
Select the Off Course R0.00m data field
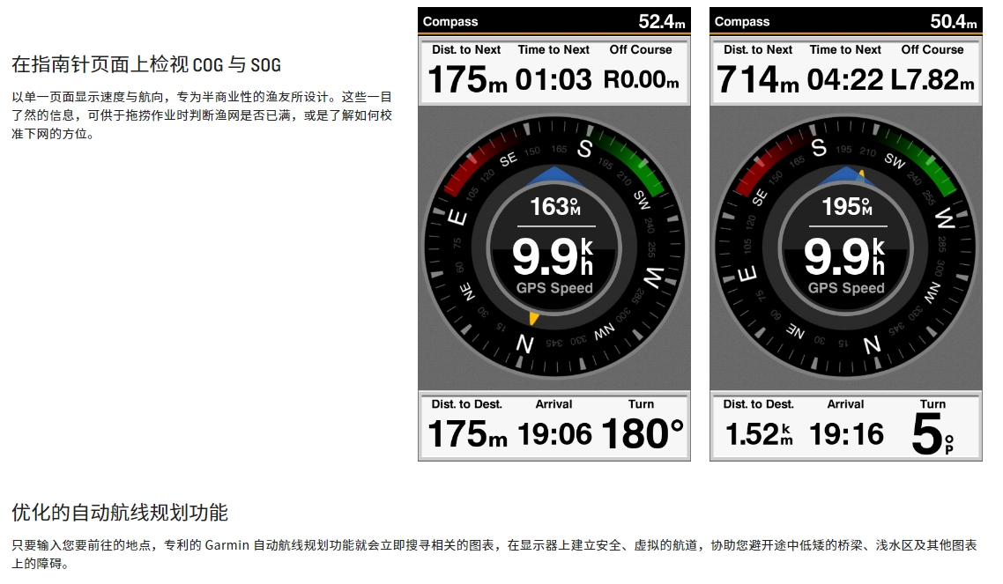pyautogui.click(x=641, y=70)
